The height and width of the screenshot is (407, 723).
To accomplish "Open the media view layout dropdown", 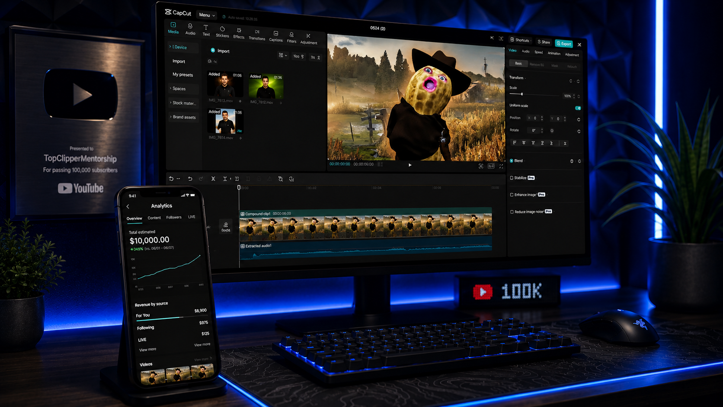I will coord(283,55).
